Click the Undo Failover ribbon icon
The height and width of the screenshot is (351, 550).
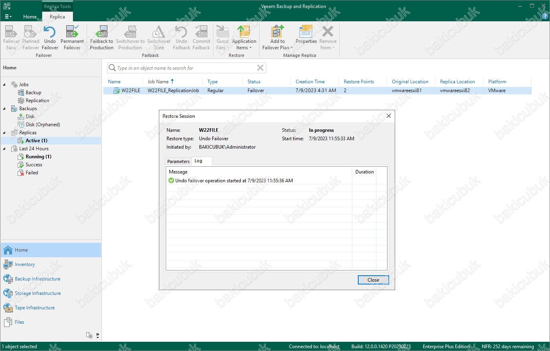(50, 38)
